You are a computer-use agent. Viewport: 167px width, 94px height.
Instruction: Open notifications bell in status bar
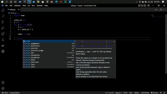pyautogui.click(x=164, y=93)
